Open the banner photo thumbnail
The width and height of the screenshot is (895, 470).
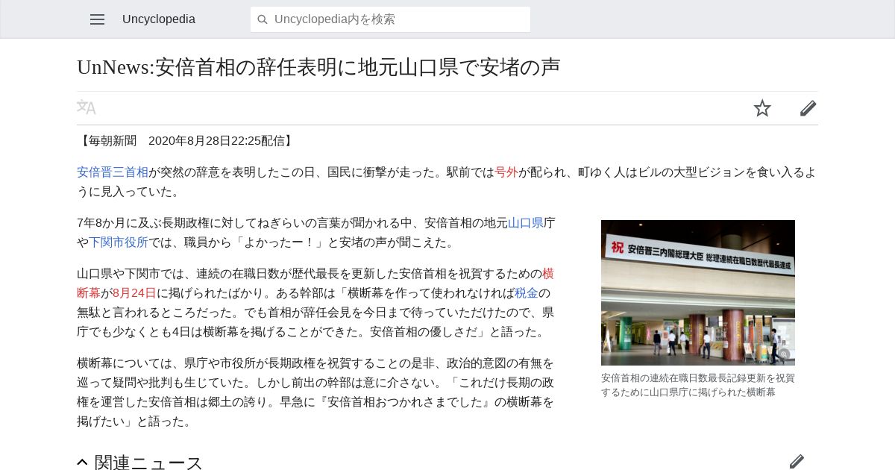(x=698, y=292)
